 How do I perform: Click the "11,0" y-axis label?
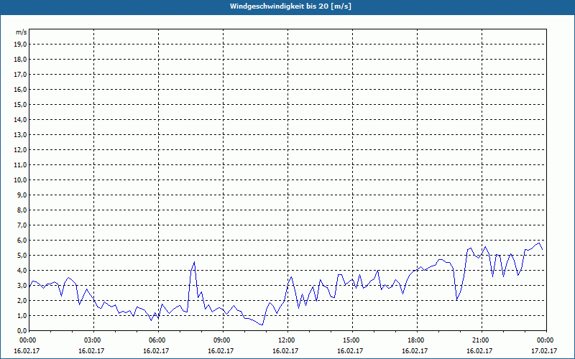(22, 165)
